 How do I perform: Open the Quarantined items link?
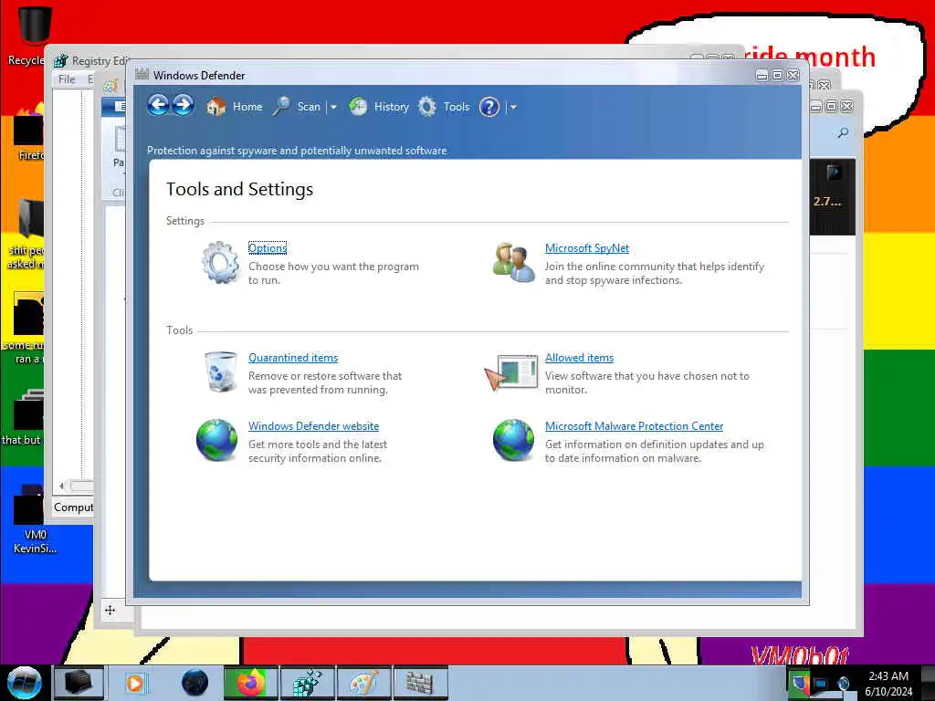[x=293, y=358]
